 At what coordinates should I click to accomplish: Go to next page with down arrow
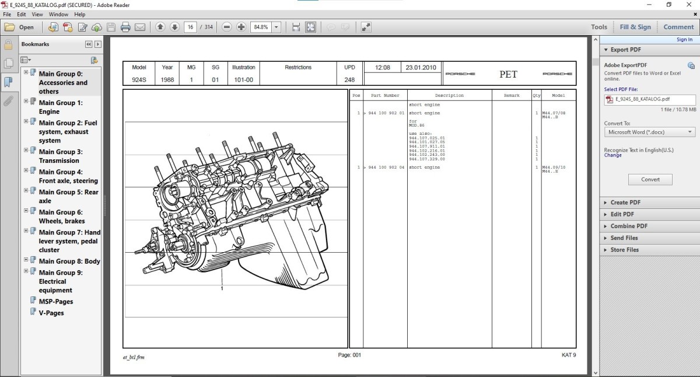pyautogui.click(x=174, y=27)
